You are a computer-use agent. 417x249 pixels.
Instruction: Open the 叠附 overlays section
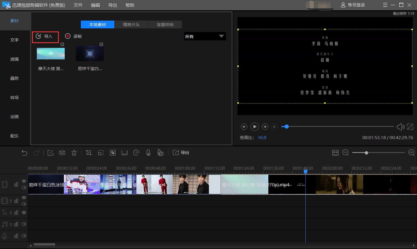click(x=15, y=78)
